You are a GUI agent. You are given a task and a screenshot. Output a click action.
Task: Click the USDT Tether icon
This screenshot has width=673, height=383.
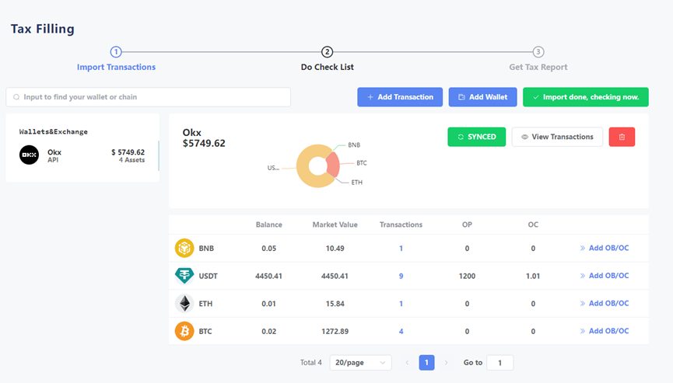click(x=184, y=276)
